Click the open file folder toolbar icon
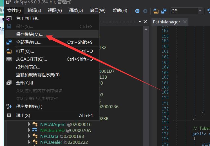210x146 pixels. pyautogui.click(x=156, y=11)
